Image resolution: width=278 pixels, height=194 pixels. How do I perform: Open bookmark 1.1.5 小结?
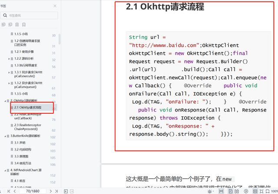point(21,34)
